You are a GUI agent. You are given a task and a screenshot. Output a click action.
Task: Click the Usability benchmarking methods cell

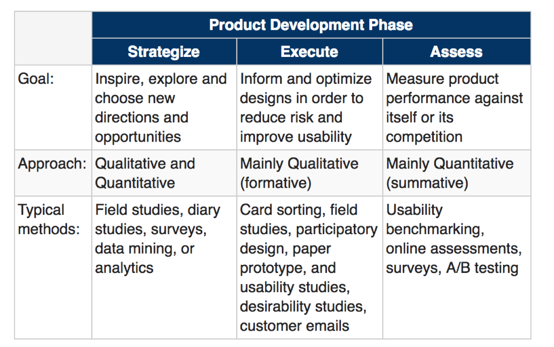tap(453, 239)
